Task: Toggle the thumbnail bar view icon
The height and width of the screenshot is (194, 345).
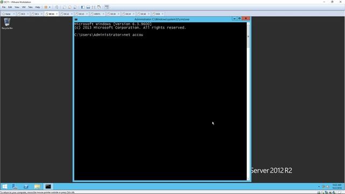Action: click(x=88, y=7)
